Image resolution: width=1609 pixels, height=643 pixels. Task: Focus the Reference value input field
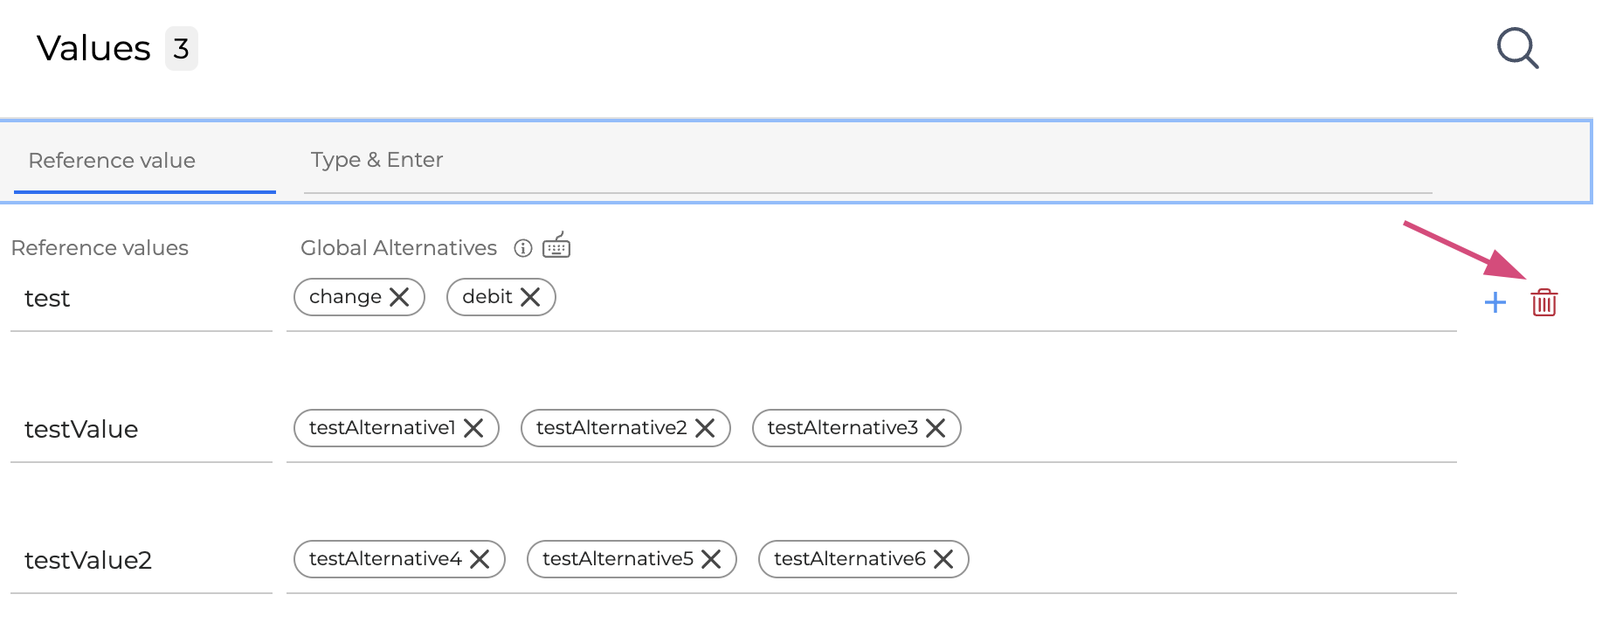click(144, 161)
